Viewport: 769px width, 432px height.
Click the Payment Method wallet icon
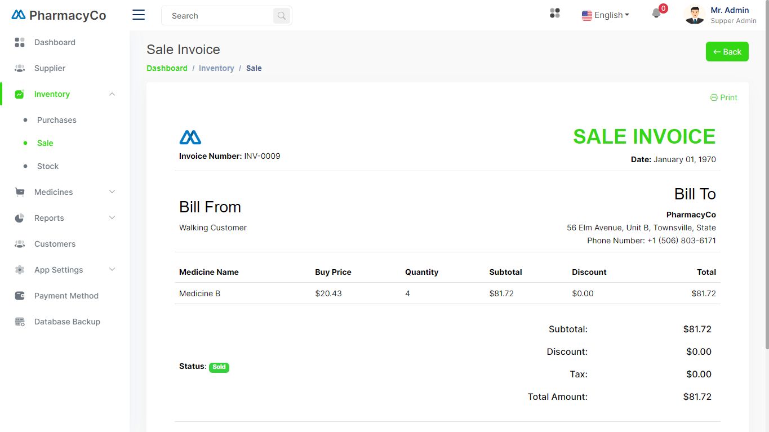tap(20, 296)
